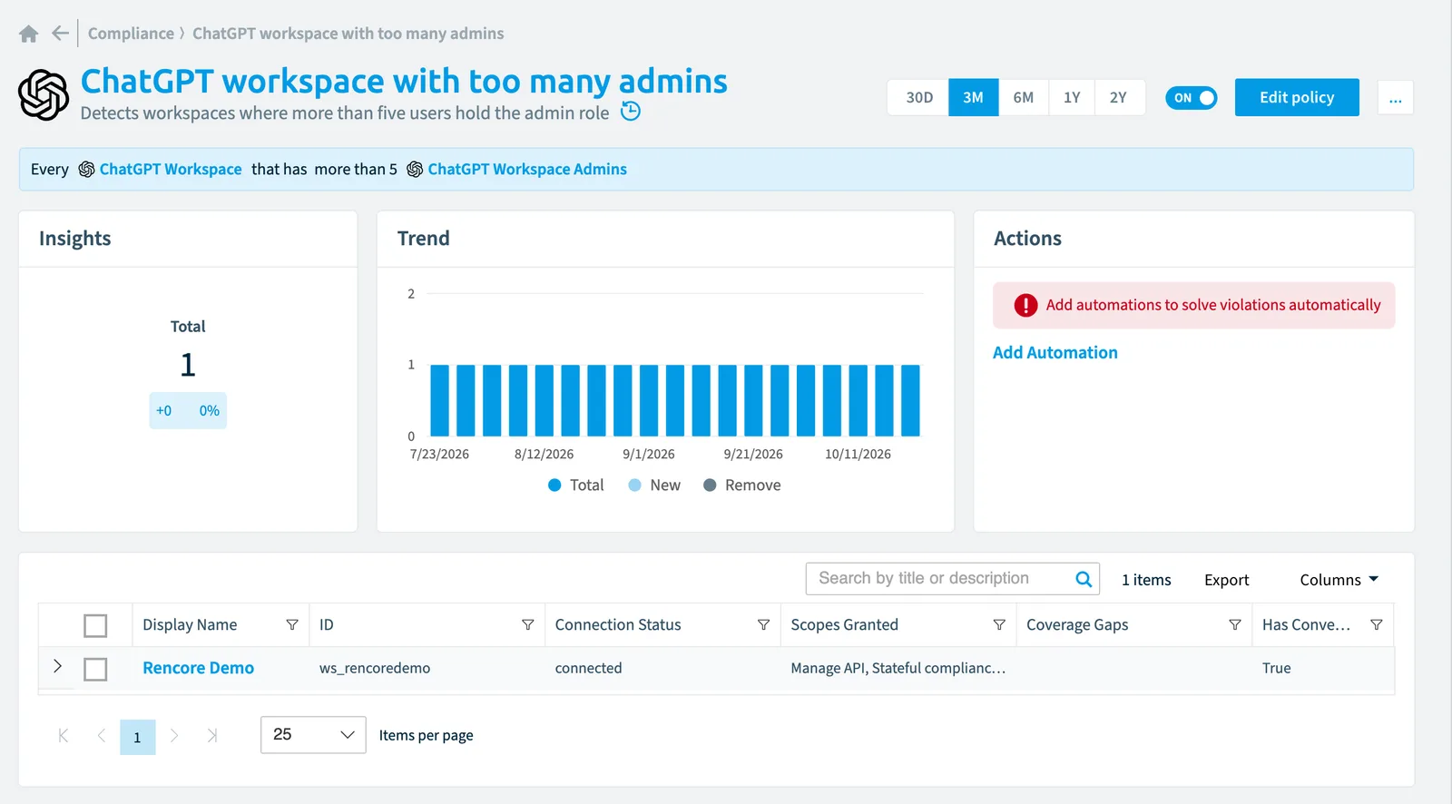Toggle the Remove legend series
The width and height of the screenshot is (1452, 804).
(x=742, y=485)
